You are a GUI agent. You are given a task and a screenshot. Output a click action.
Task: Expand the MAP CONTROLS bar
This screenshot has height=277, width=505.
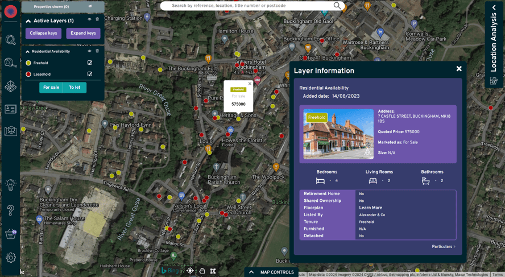coord(271,272)
